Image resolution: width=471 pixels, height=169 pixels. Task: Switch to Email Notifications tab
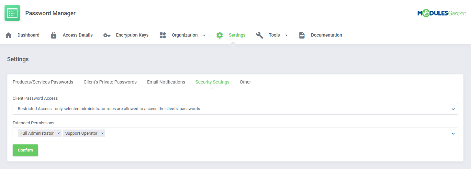166,82
